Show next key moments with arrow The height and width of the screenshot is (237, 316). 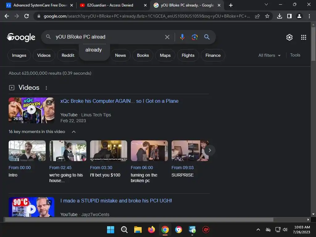[210, 150]
